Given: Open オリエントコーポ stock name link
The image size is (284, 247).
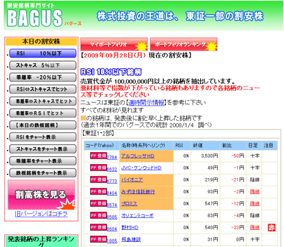Looking at the screenshot, I should (138, 215).
